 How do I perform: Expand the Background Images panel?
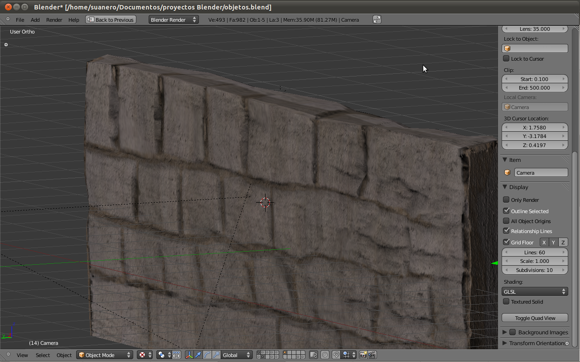click(x=505, y=332)
